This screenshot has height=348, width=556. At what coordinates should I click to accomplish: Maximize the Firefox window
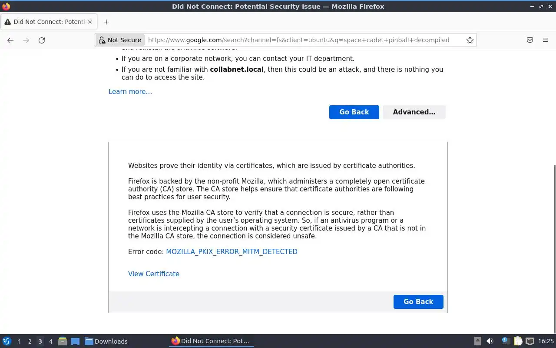point(541,7)
